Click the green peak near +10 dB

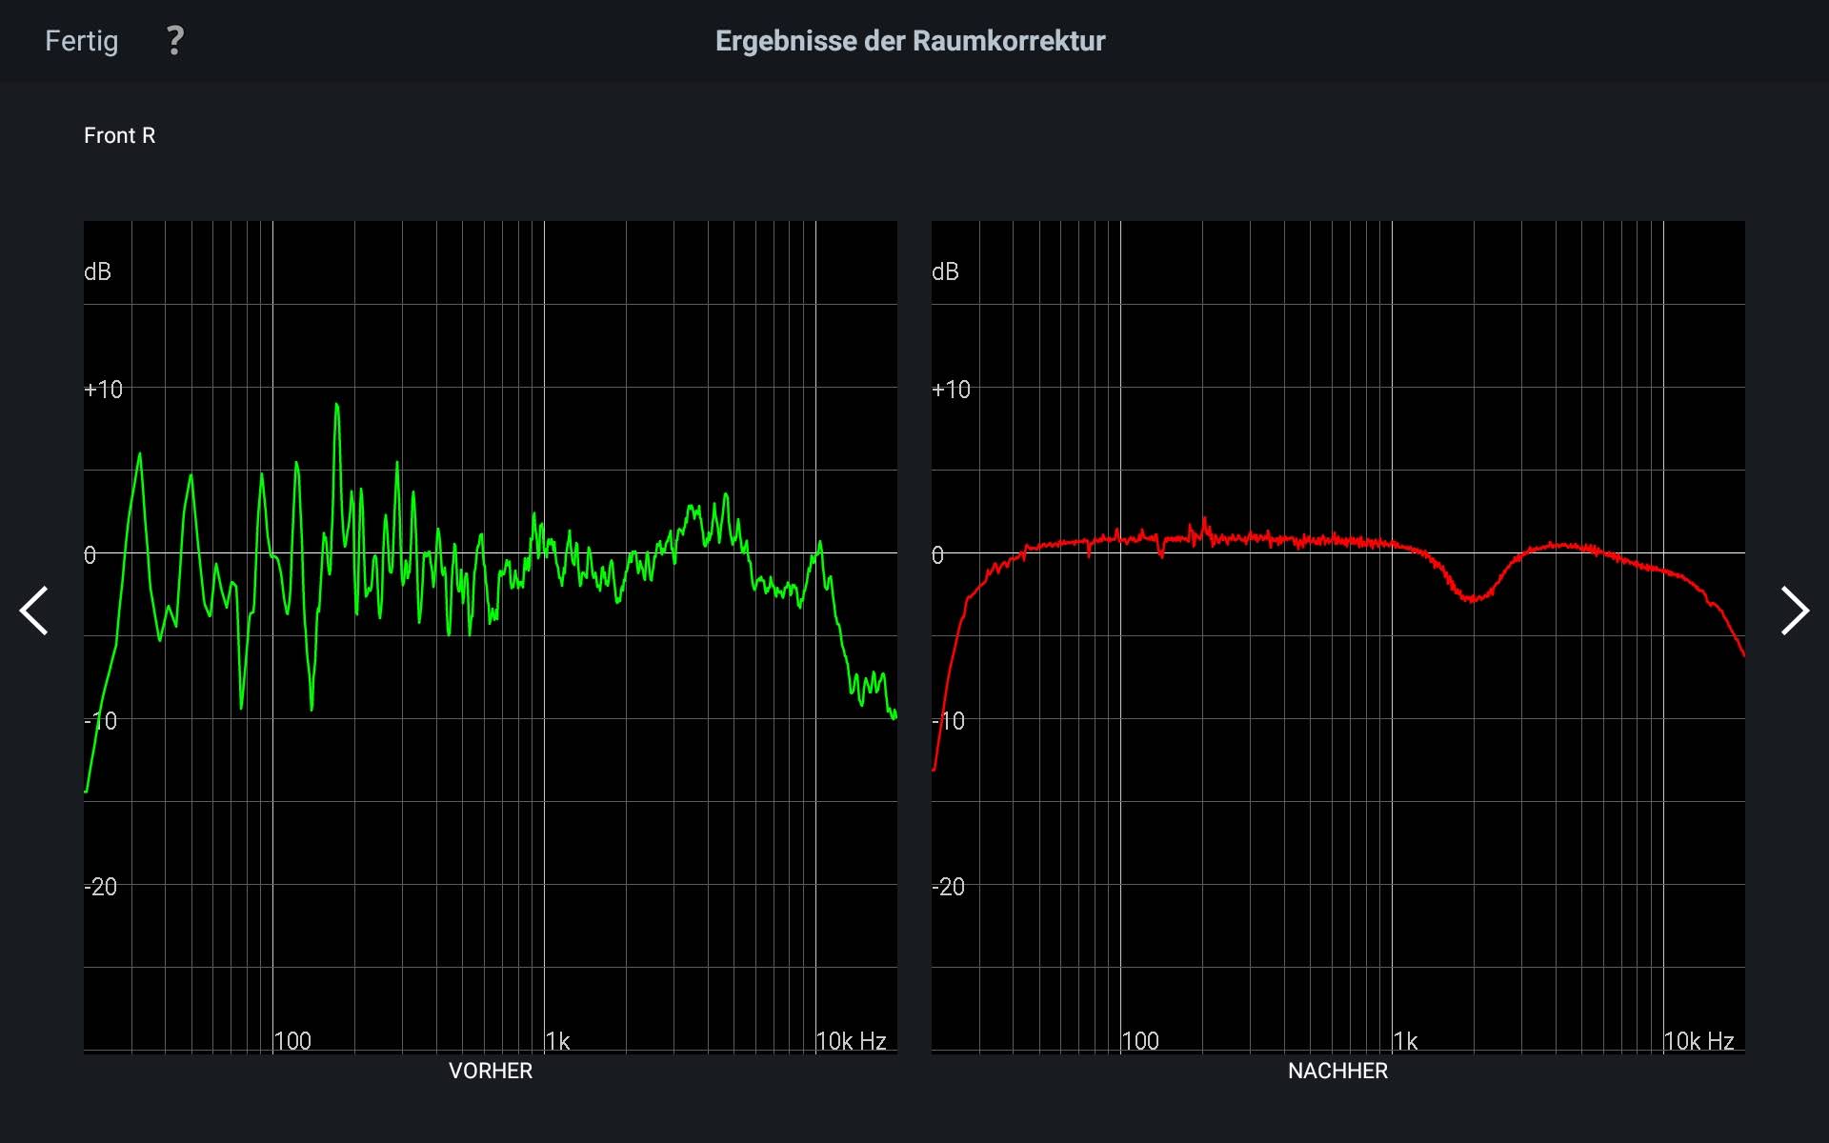click(x=336, y=407)
